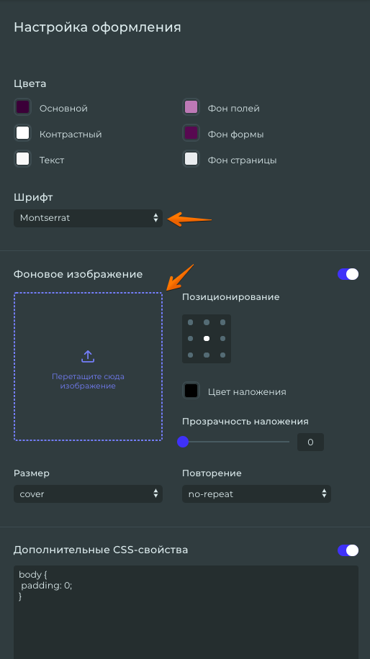
Task: Expand the Повторение no-repeat dropdown
Action: (x=256, y=494)
